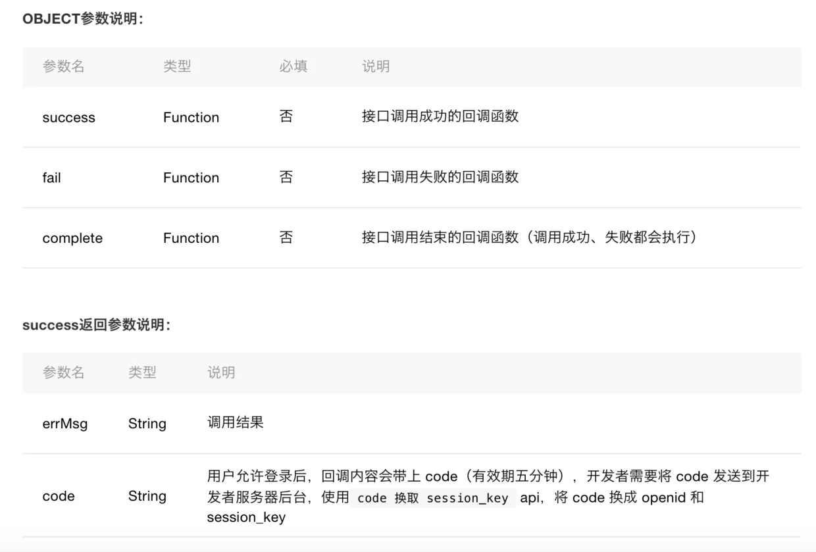Click '否' in the complete row

pyautogui.click(x=286, y=238)
